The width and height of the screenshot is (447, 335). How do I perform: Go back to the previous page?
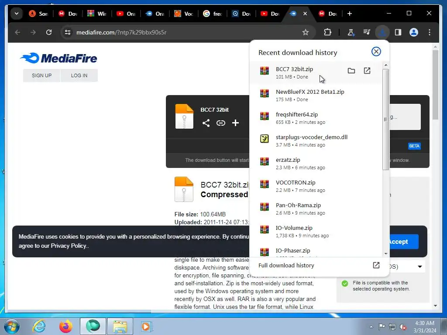[17, 32]
